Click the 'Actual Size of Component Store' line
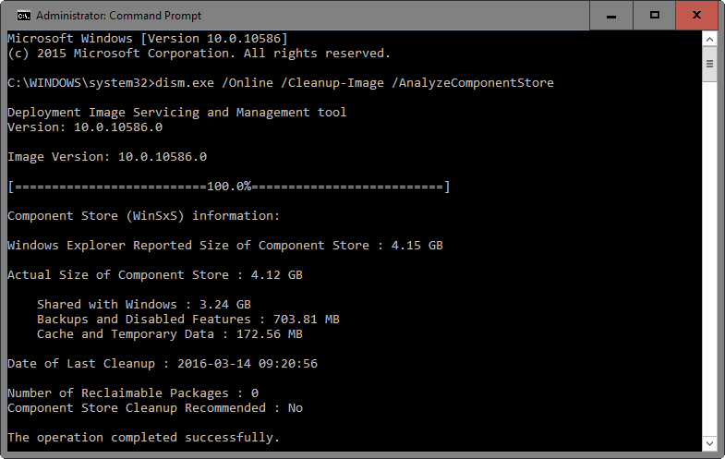This screenshot has width=725, height=459. click(155, 275)
